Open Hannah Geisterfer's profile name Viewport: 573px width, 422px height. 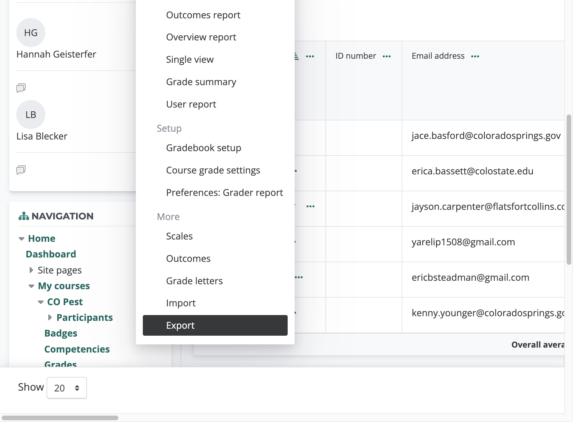click(x=56, y=54)
